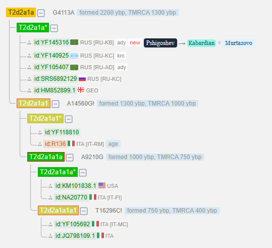Click the Italian flag next to id:NA20770
The image size is (272, 248).
[93, 197]
